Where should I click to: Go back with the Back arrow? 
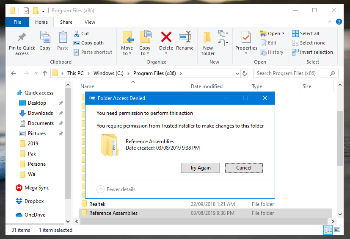tap(14, 73)
